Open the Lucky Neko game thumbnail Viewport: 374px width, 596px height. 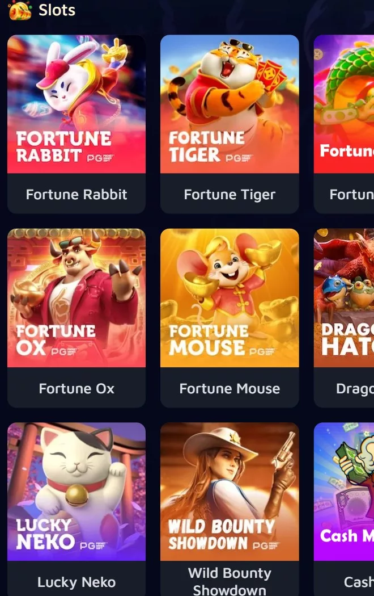[x=76, y=492]
